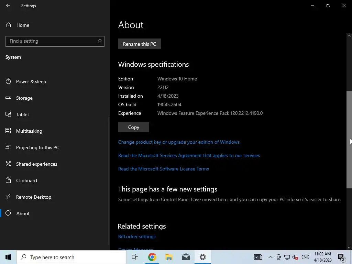Open BitLocker settings link
The image size is (352, 264).
click(137, 236)
